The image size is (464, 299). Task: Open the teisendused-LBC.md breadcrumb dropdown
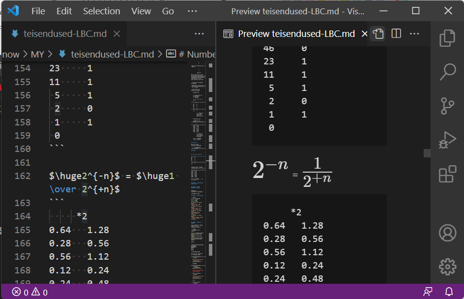(113, 54)
